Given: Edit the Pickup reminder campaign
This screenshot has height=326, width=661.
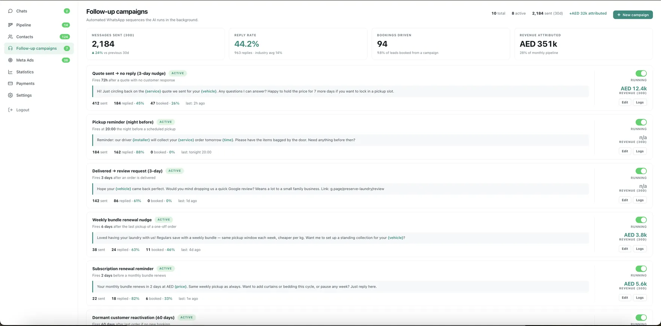Looking at the screenshot, I should coord(625,151).
